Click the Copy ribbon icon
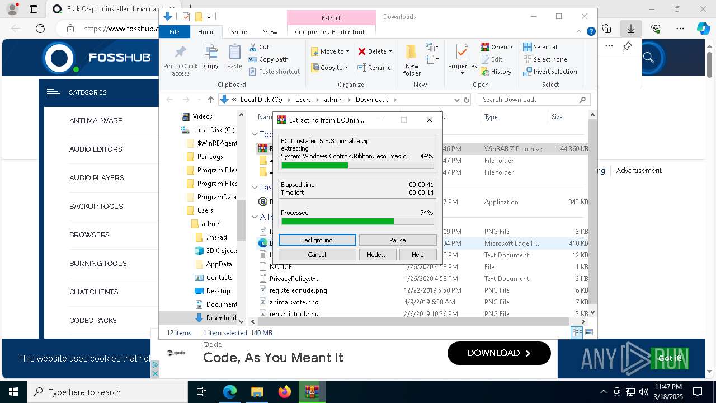 211,57
